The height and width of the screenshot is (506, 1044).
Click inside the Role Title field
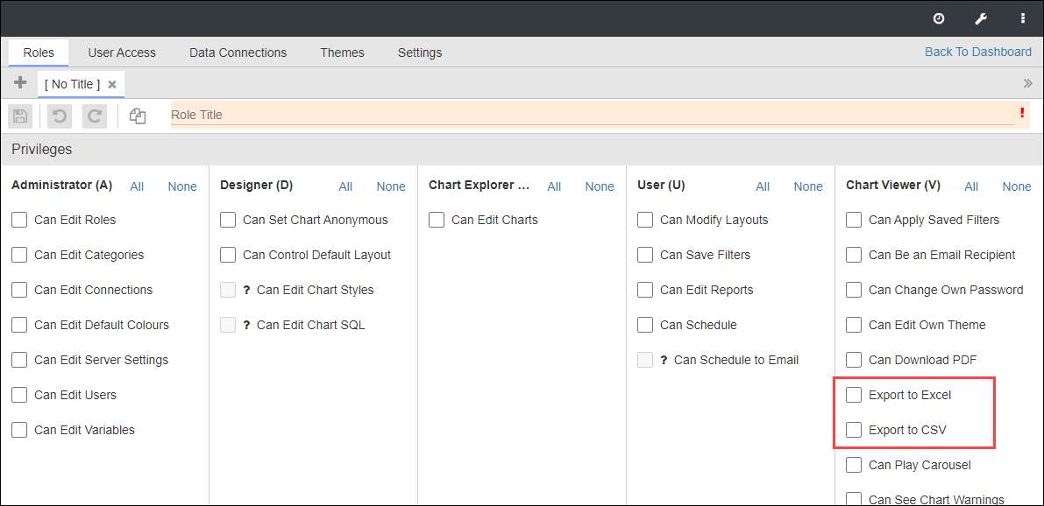438,115
